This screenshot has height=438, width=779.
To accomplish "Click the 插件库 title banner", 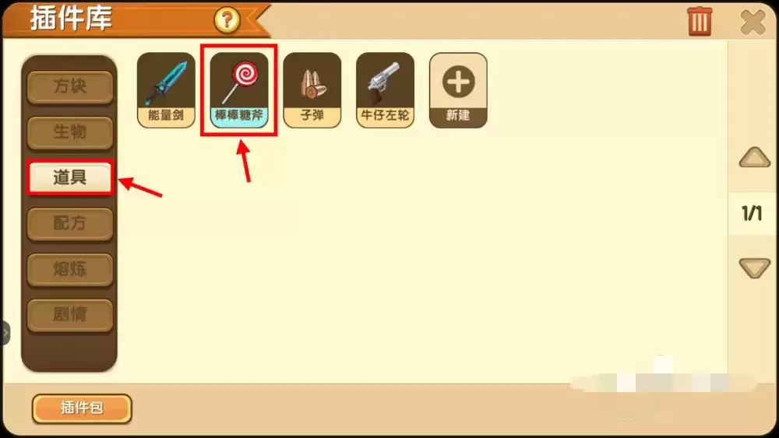I will pyautogui.click(x=71, y=19).
